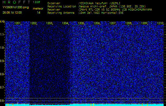Click the 1206 time marker
Viewport: 166px width, 106px height.
click(x=97, y=23)
